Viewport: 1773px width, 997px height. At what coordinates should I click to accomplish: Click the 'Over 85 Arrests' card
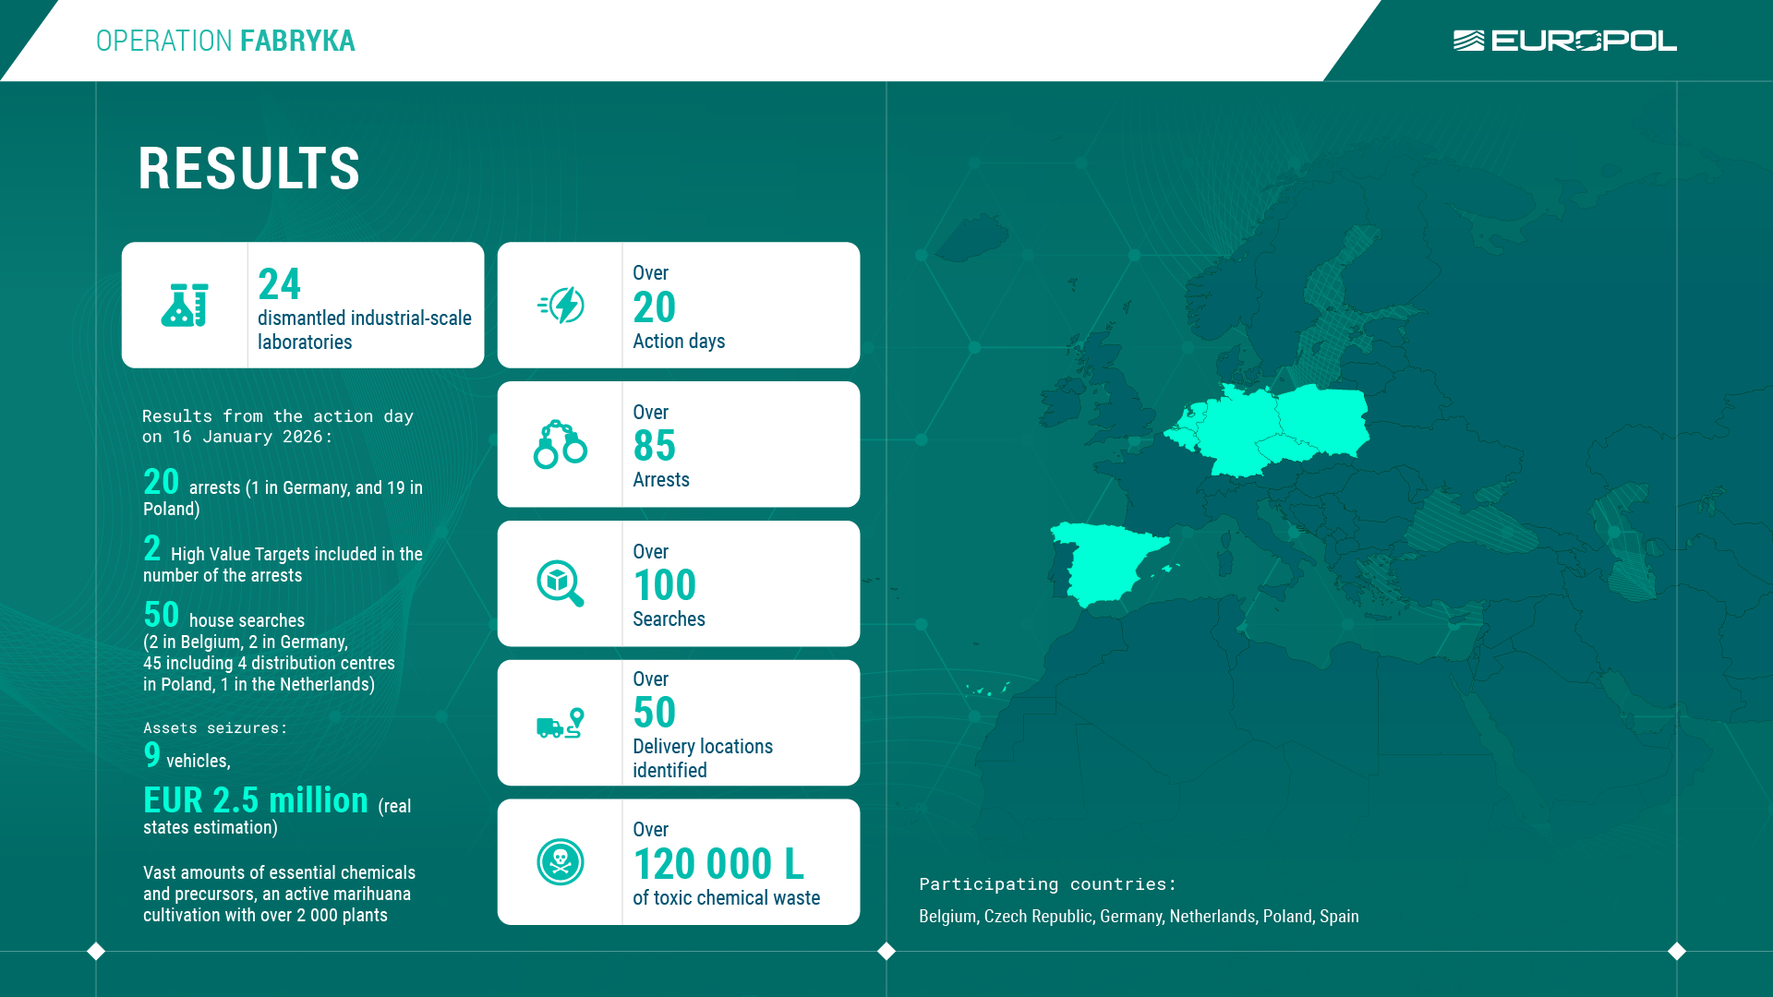tap(679, 444)
